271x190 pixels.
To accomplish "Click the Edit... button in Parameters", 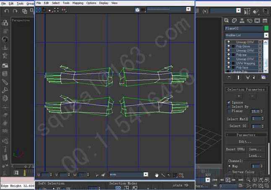I will tap(245, 141).
